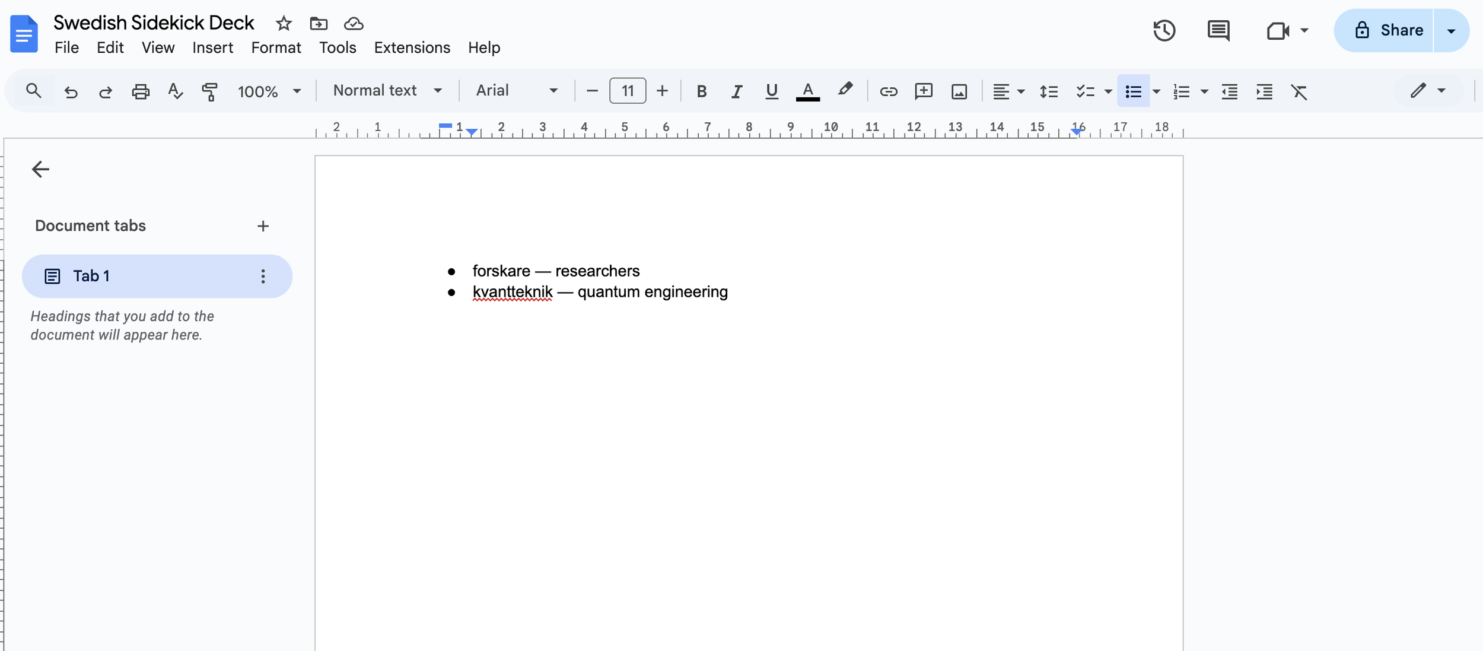This screenshot has height=651, width=1483.
Task: Open the comments panel icon
Action: click(x=1218, y=30)
